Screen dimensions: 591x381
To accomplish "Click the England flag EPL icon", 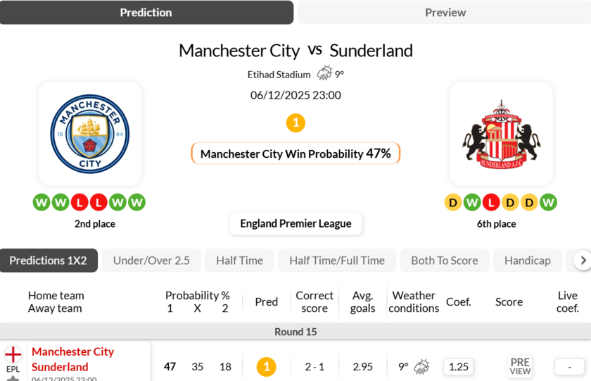I will (x=13, y=354).
